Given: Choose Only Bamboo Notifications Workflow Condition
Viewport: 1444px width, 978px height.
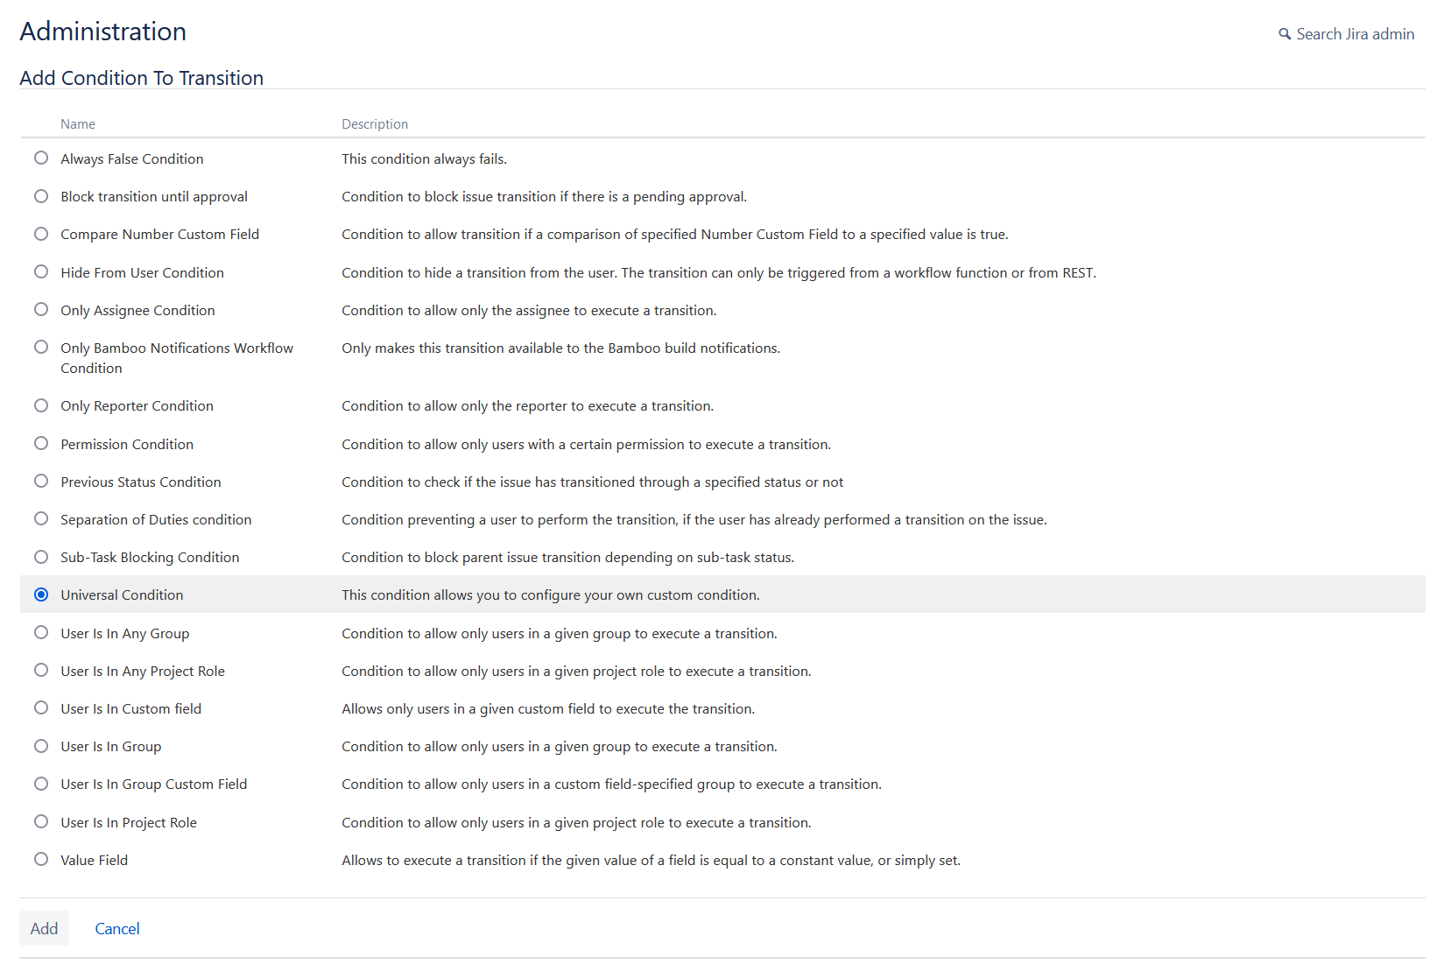Looking at the screenshot, I should click(x=41, y=348).
